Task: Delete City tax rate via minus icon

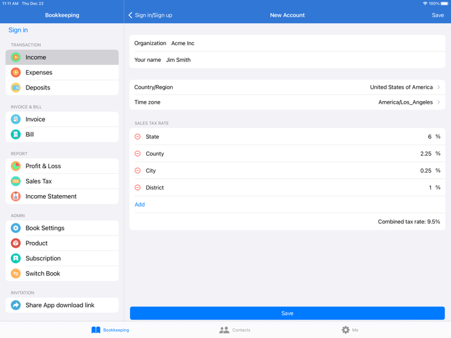Action: click(x=138, y=171)
